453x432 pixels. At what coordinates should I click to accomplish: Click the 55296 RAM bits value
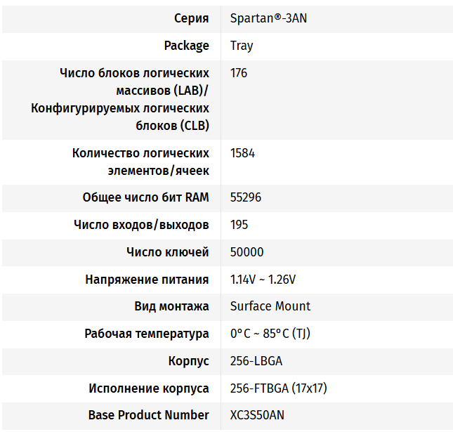246,197
